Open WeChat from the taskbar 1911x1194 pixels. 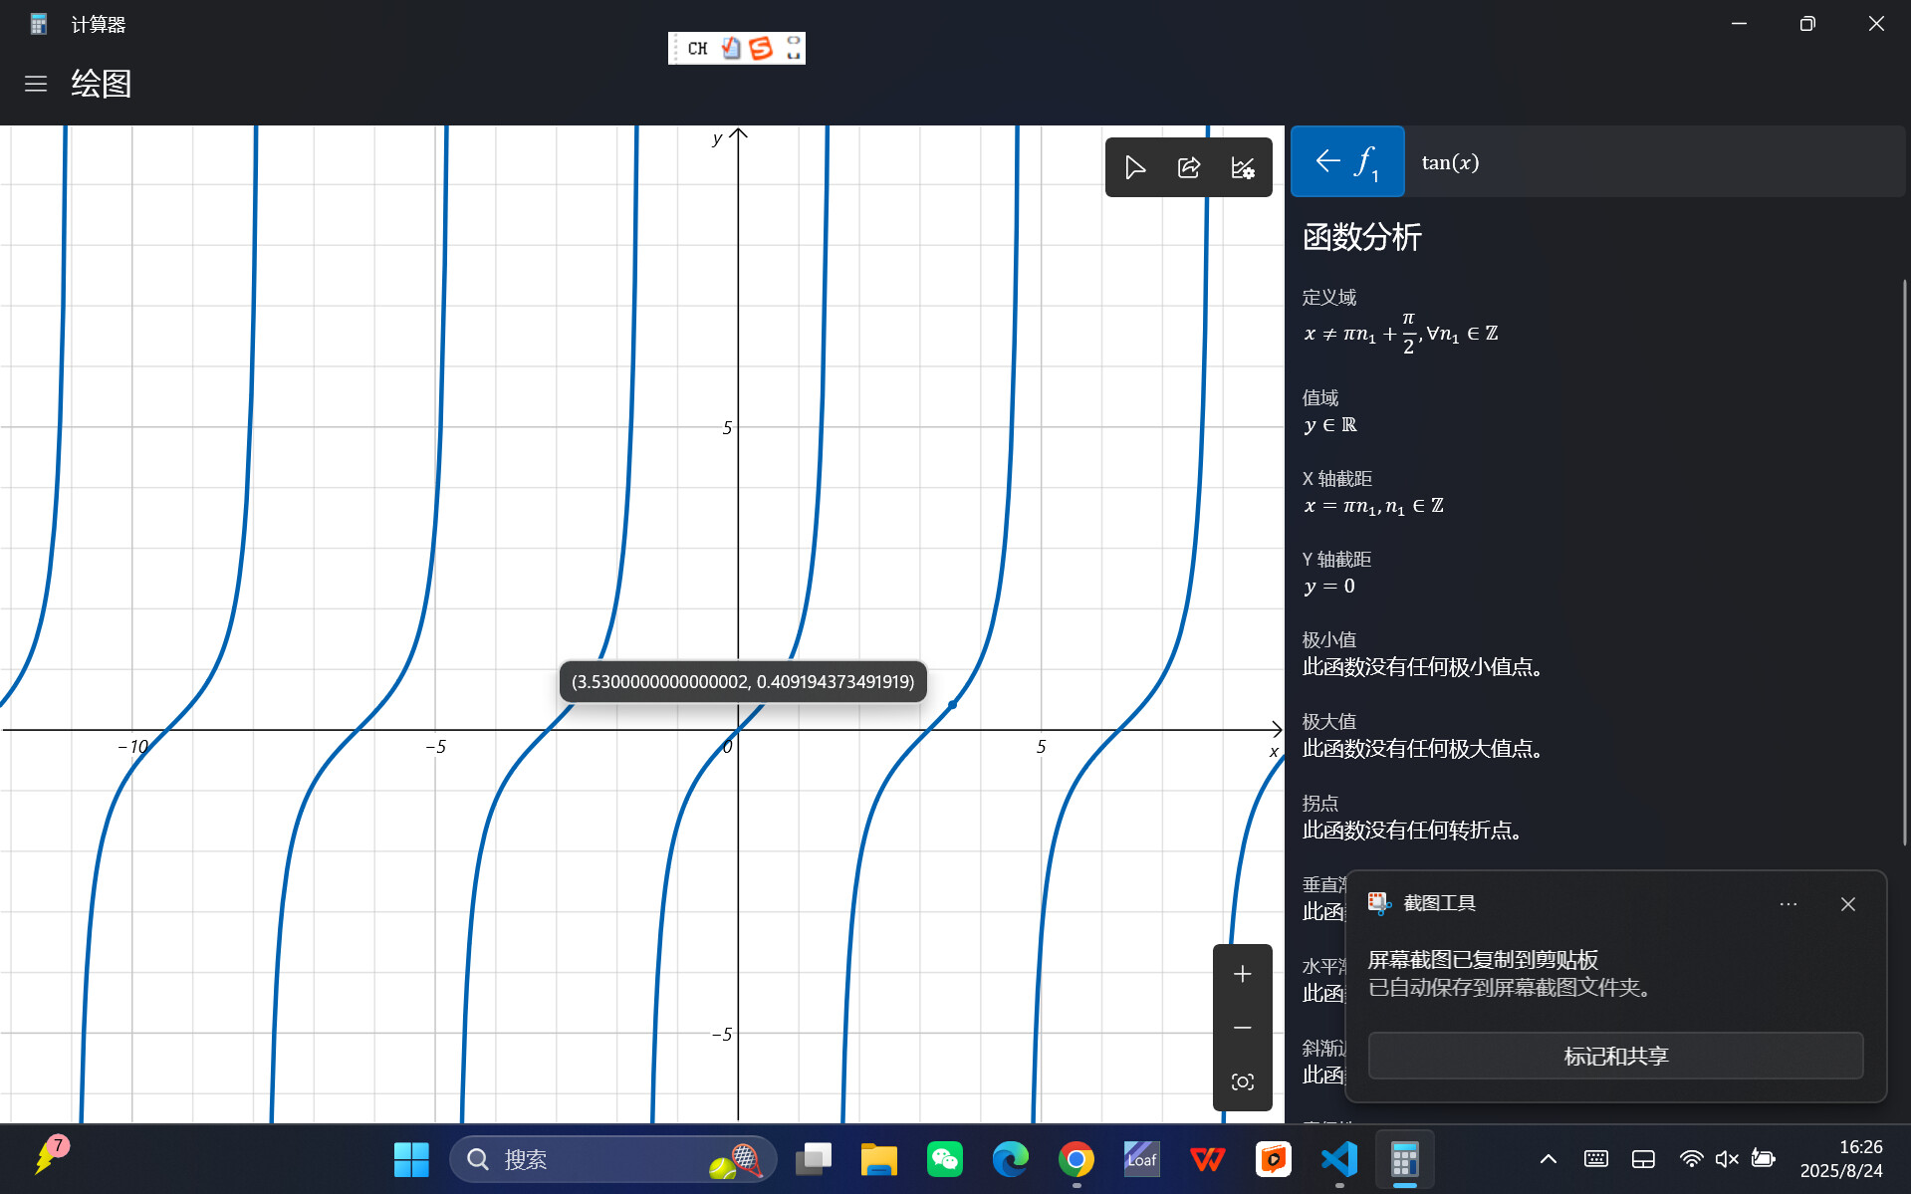[944, 1159]
